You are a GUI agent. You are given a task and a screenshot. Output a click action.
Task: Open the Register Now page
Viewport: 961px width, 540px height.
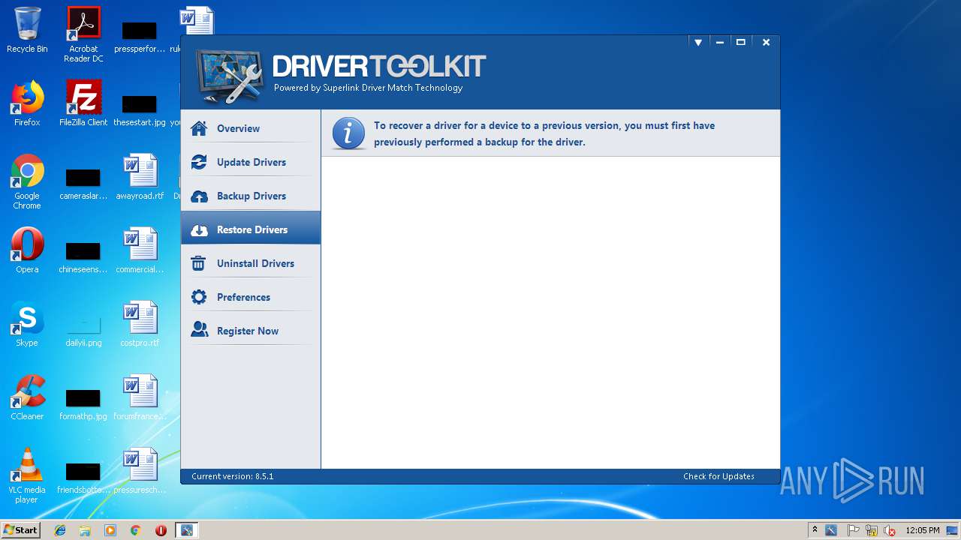coord(250,331)
